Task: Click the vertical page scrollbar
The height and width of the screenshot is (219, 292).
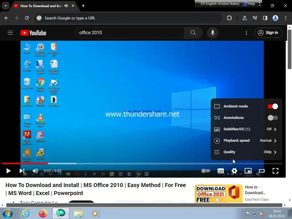Action: click(x=290, y=49)
